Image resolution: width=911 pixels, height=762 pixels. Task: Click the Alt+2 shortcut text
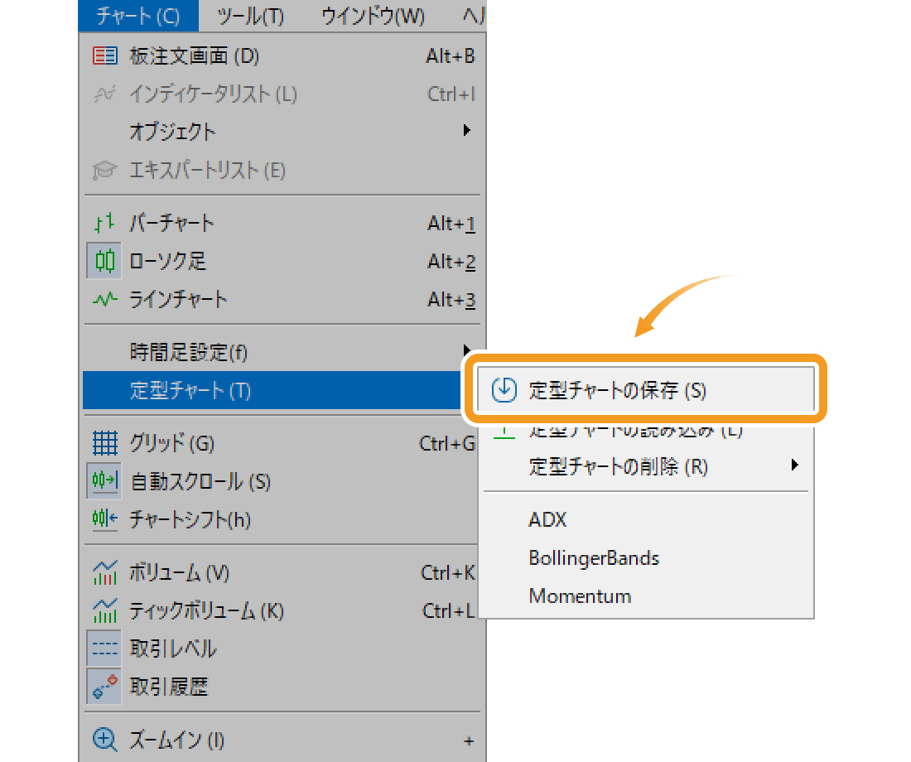point(451,262)
